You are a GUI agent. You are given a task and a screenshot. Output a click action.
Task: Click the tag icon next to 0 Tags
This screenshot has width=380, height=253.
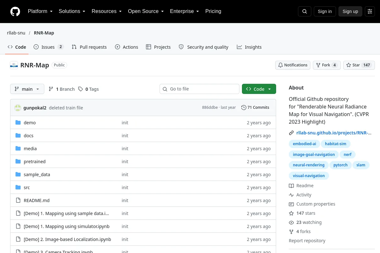[81, 89]
